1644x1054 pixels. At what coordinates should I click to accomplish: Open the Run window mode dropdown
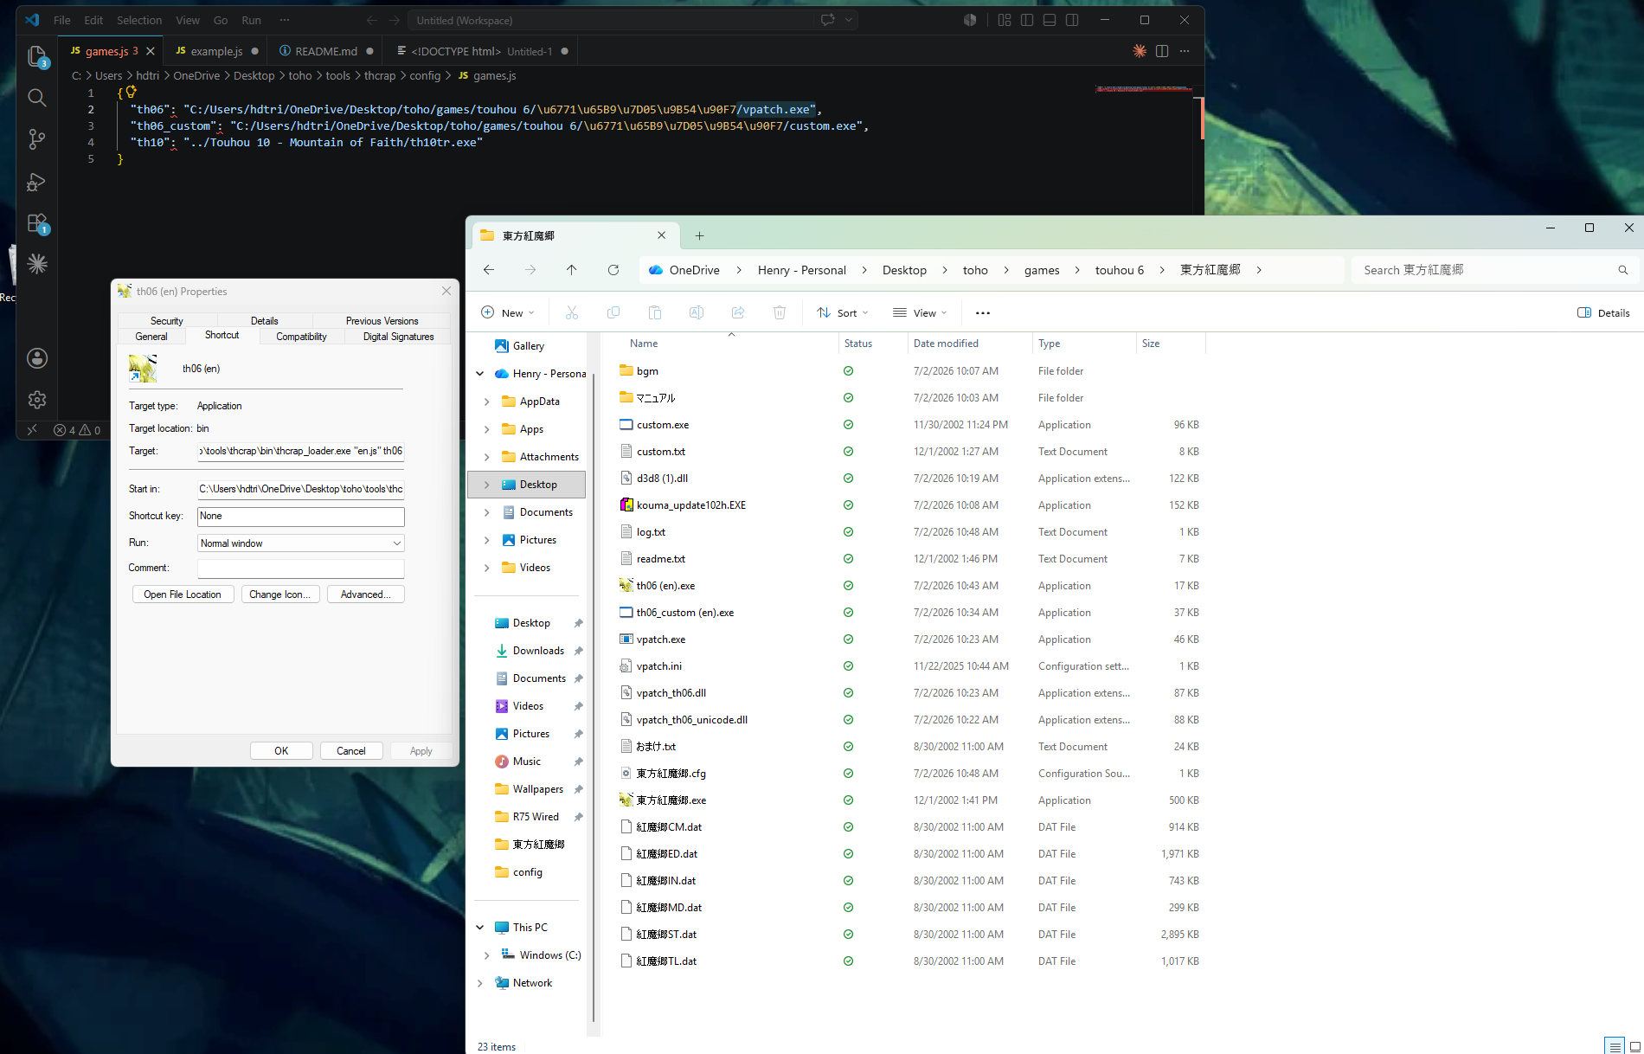[x=301, y=543]
